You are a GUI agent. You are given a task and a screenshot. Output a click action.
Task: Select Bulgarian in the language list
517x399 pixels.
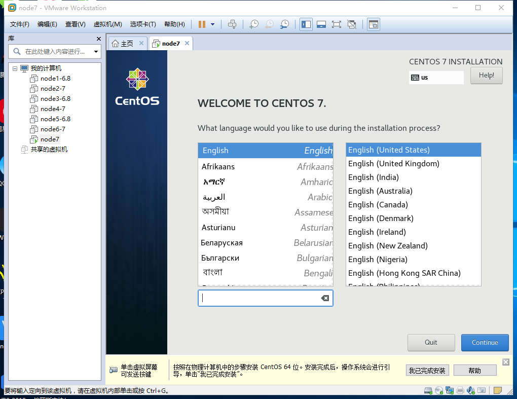[x=266, y=258]
